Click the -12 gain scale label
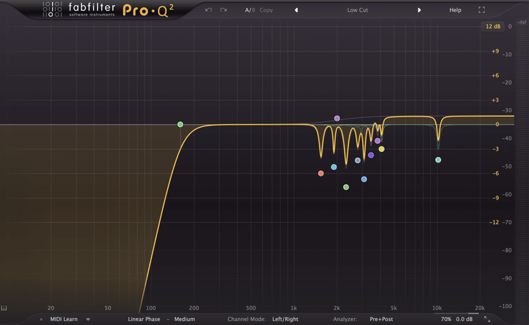This screenshot has width=529, height=325. pyautogui.click(x=494, y=222)
